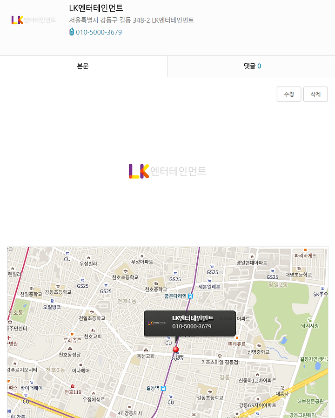Viewport: 335px width, 418px height.
Task: Click the 신동아1,2차아파트 building icon
Action: 257,375
